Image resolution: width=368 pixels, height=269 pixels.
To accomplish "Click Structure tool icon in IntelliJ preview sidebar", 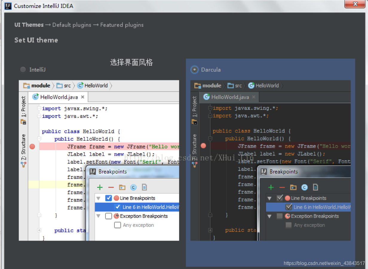I will click(x=23, y=164).
